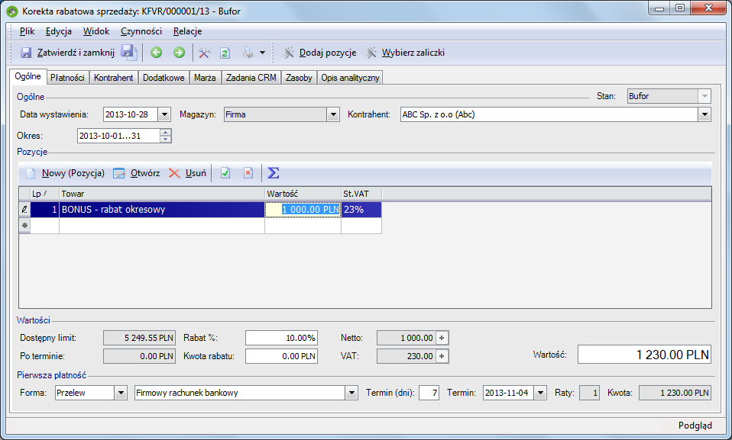Click the Zatwierdź i zamknij save icon
Image resolution: width=732 pixels, height=440 pixels.
point(26,53)
